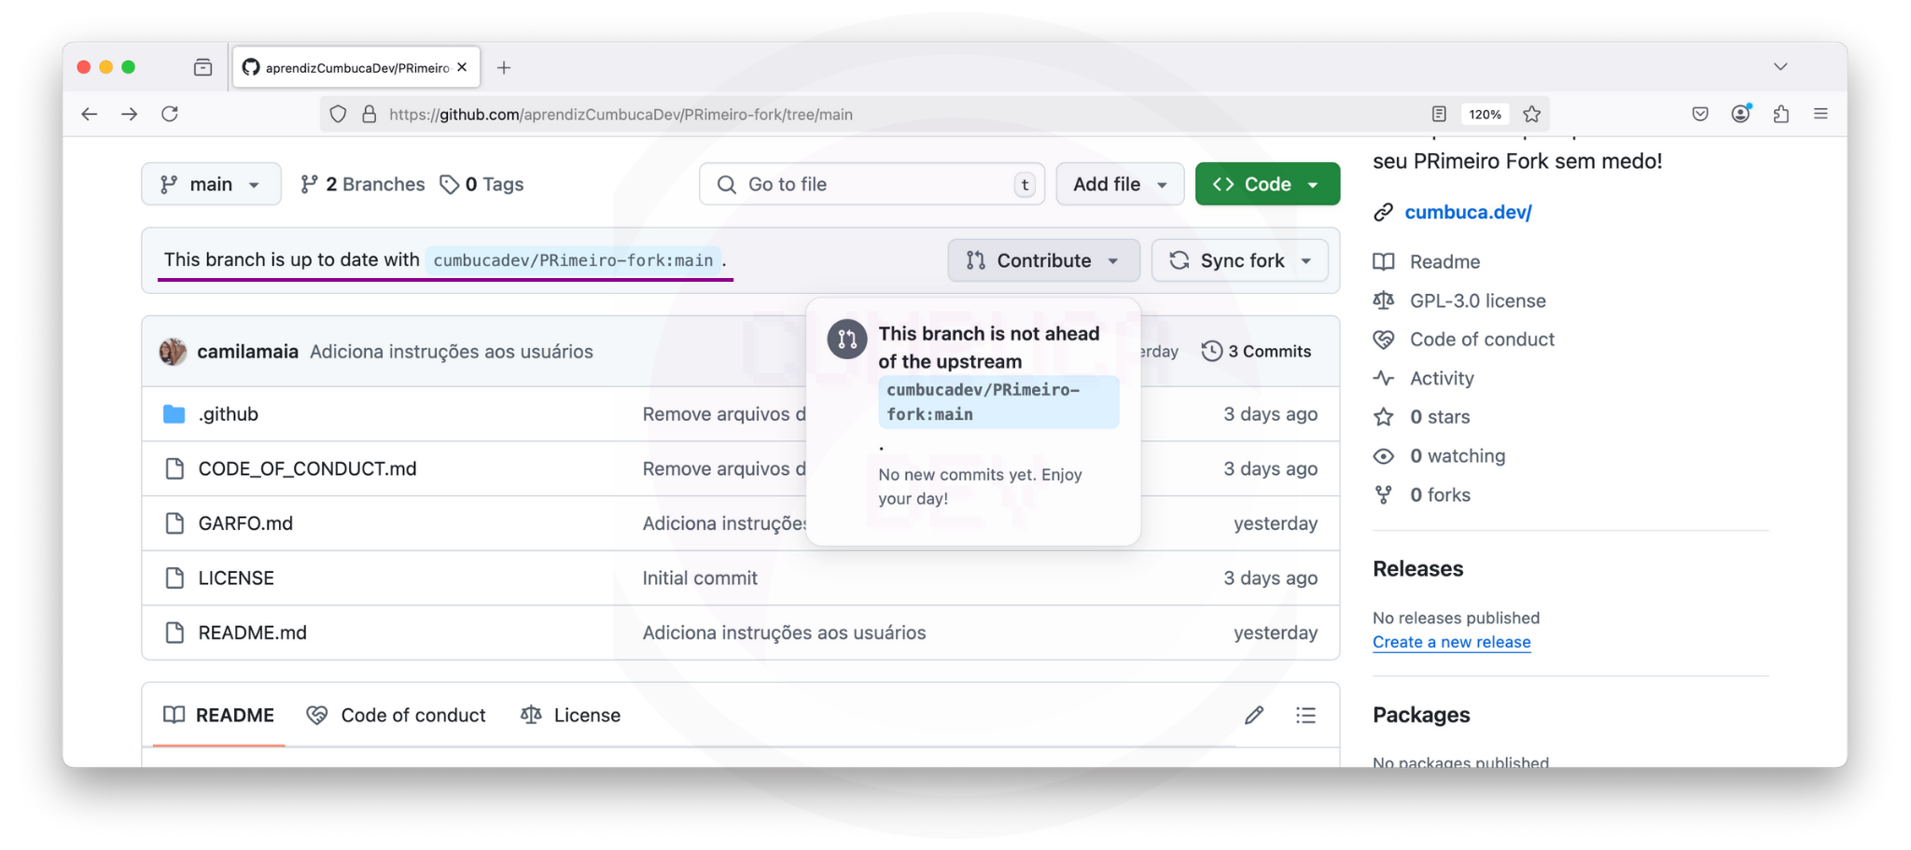The image size is (1911, 850).
Task: Open the Firefox hamburger application menu
Action: coord(1820,114)
